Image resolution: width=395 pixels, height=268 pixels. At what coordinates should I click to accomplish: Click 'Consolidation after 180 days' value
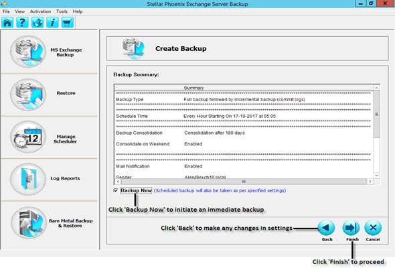[214, 133]
